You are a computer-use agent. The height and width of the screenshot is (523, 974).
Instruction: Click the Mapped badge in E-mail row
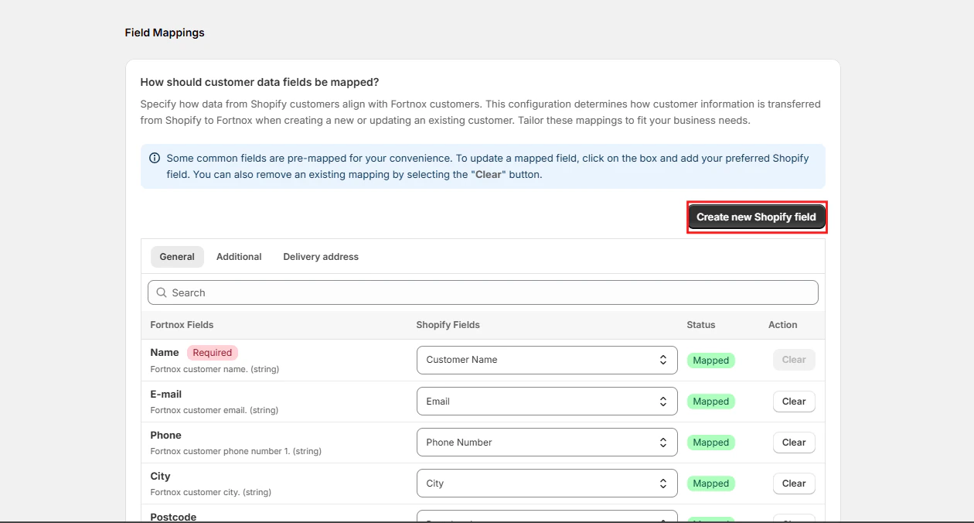[711, 402]
